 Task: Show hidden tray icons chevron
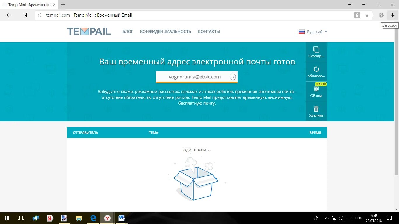[x=326, y=218]
